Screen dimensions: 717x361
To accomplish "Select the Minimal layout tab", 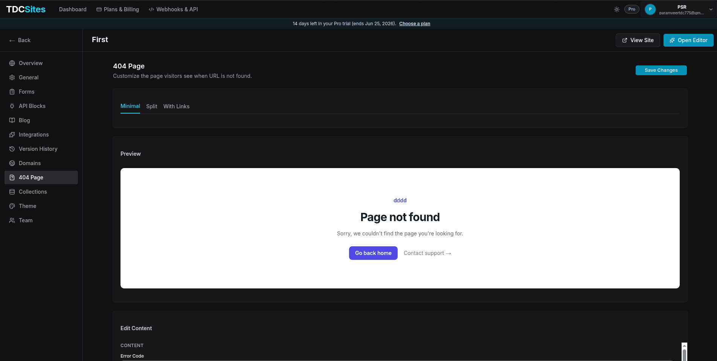I will coord(130,106).
